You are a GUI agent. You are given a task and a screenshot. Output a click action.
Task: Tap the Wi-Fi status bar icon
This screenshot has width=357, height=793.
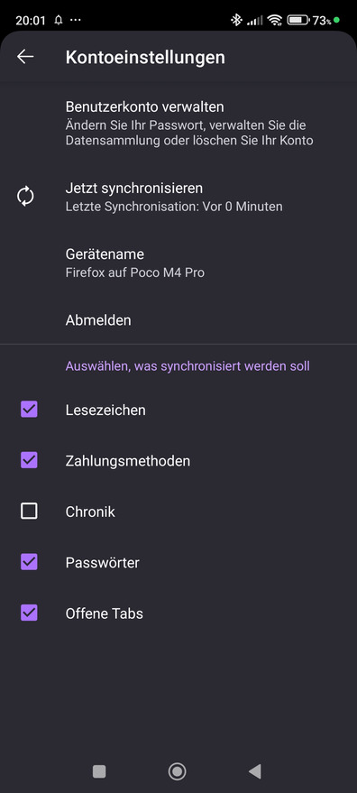pyautogui.click(x=275, y=20)
